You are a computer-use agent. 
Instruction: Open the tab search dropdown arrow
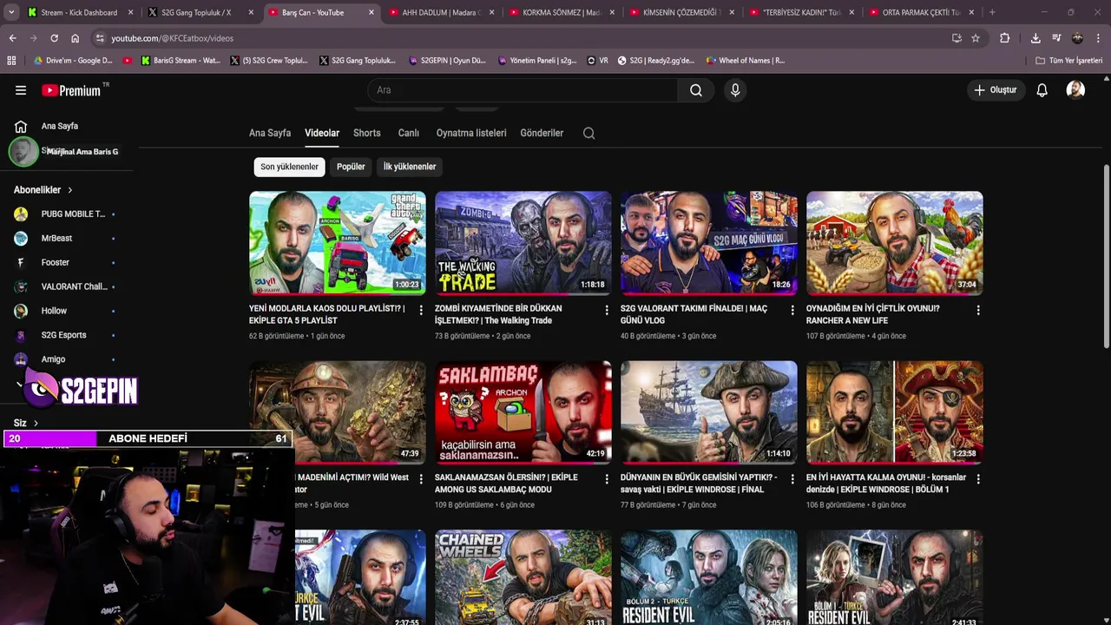click(11, 12)
